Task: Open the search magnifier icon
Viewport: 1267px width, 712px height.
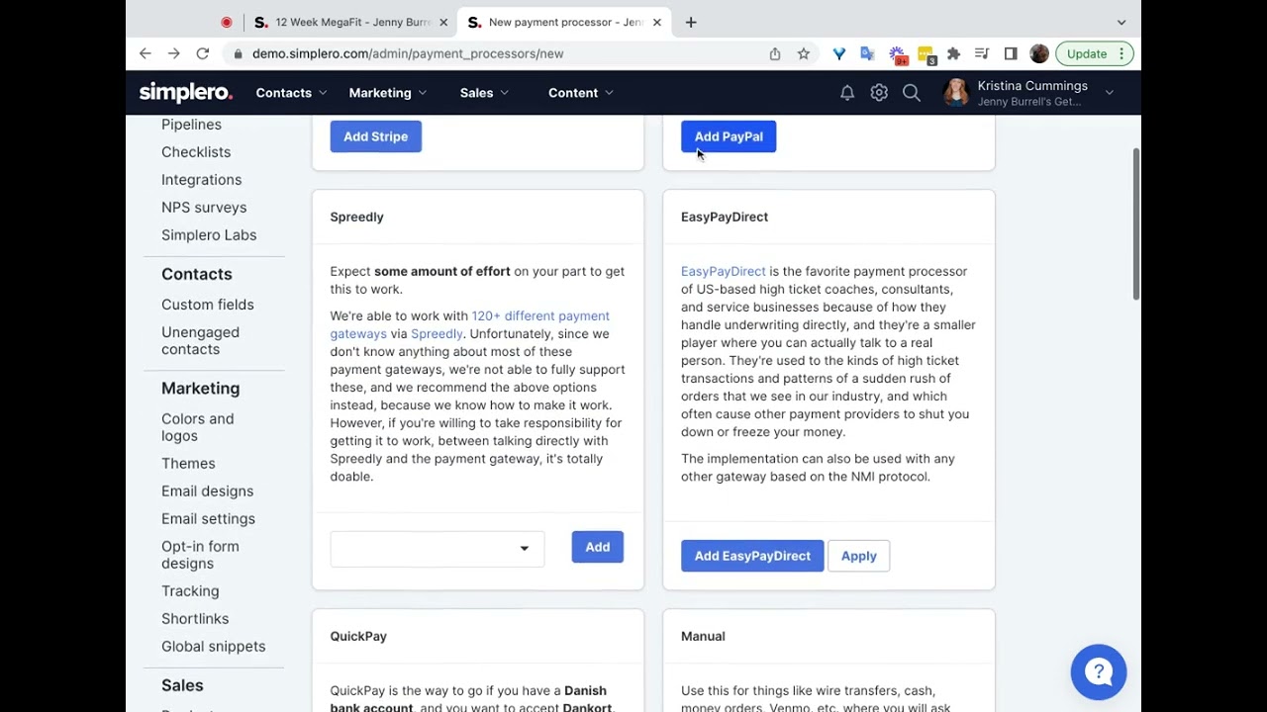Action: [x=912, y=93]
